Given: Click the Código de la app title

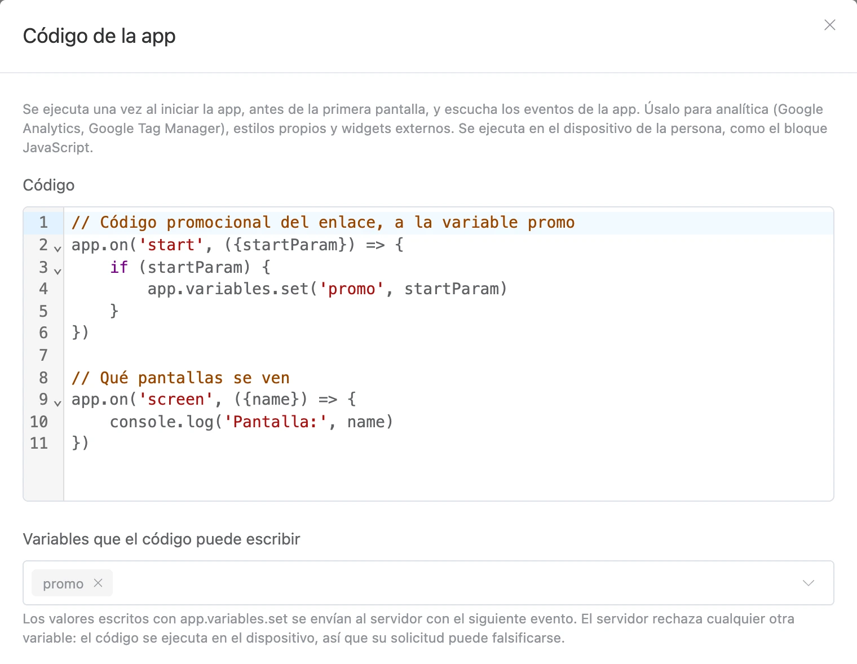Looking at the screenshot, I should coord(99,36).
